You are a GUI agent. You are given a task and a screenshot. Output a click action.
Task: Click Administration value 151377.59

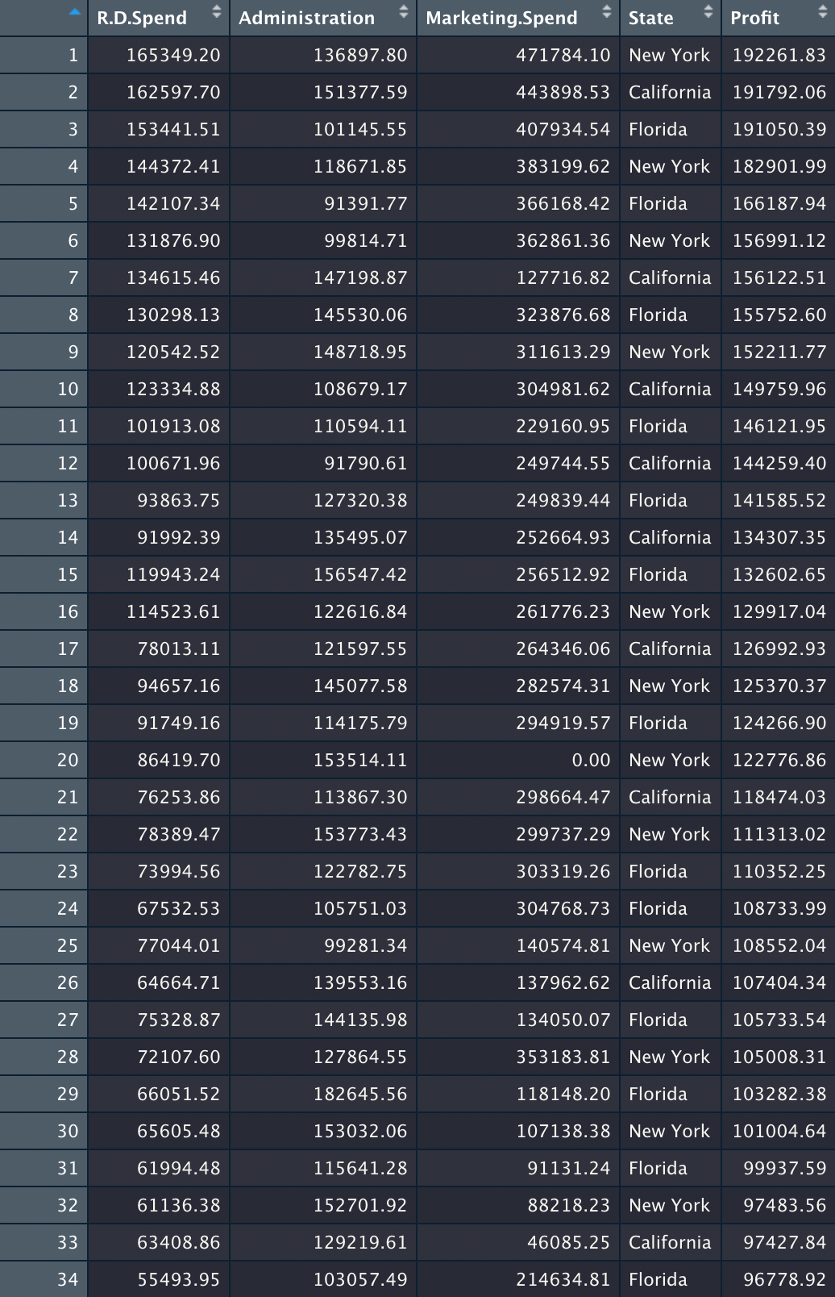coord(360,92)
